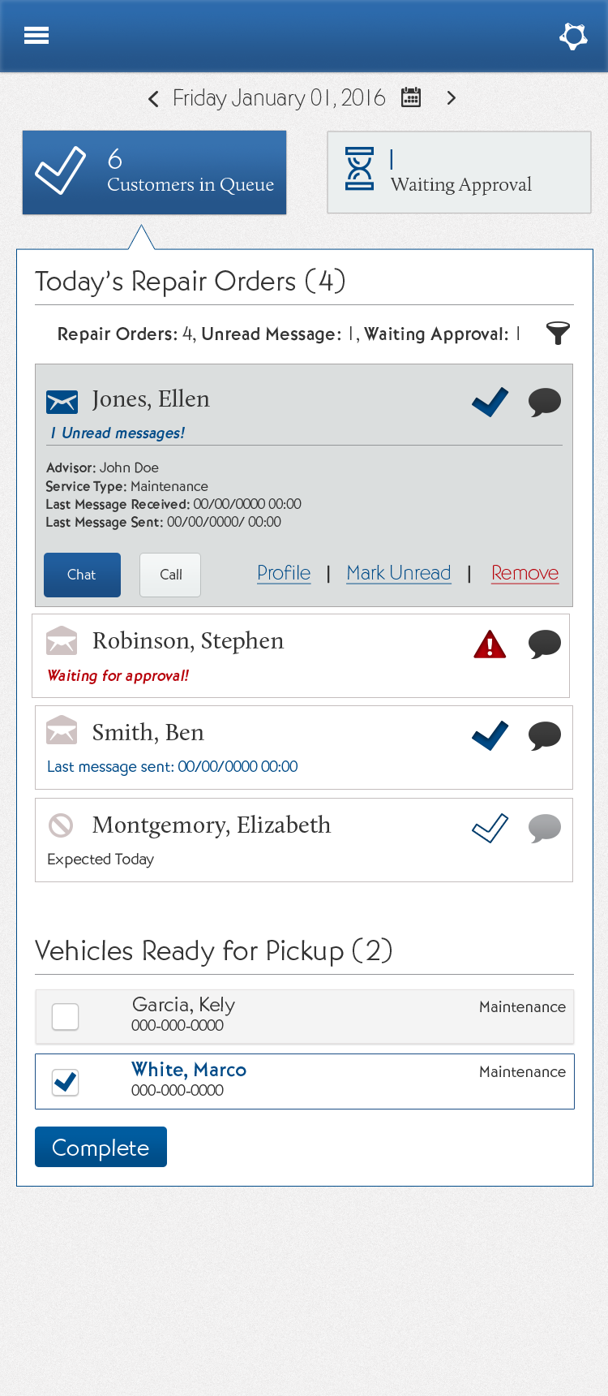The height and width of the screenshot is (1396, 608).
Task: Open the Profile link
Action: pos(284,573)
